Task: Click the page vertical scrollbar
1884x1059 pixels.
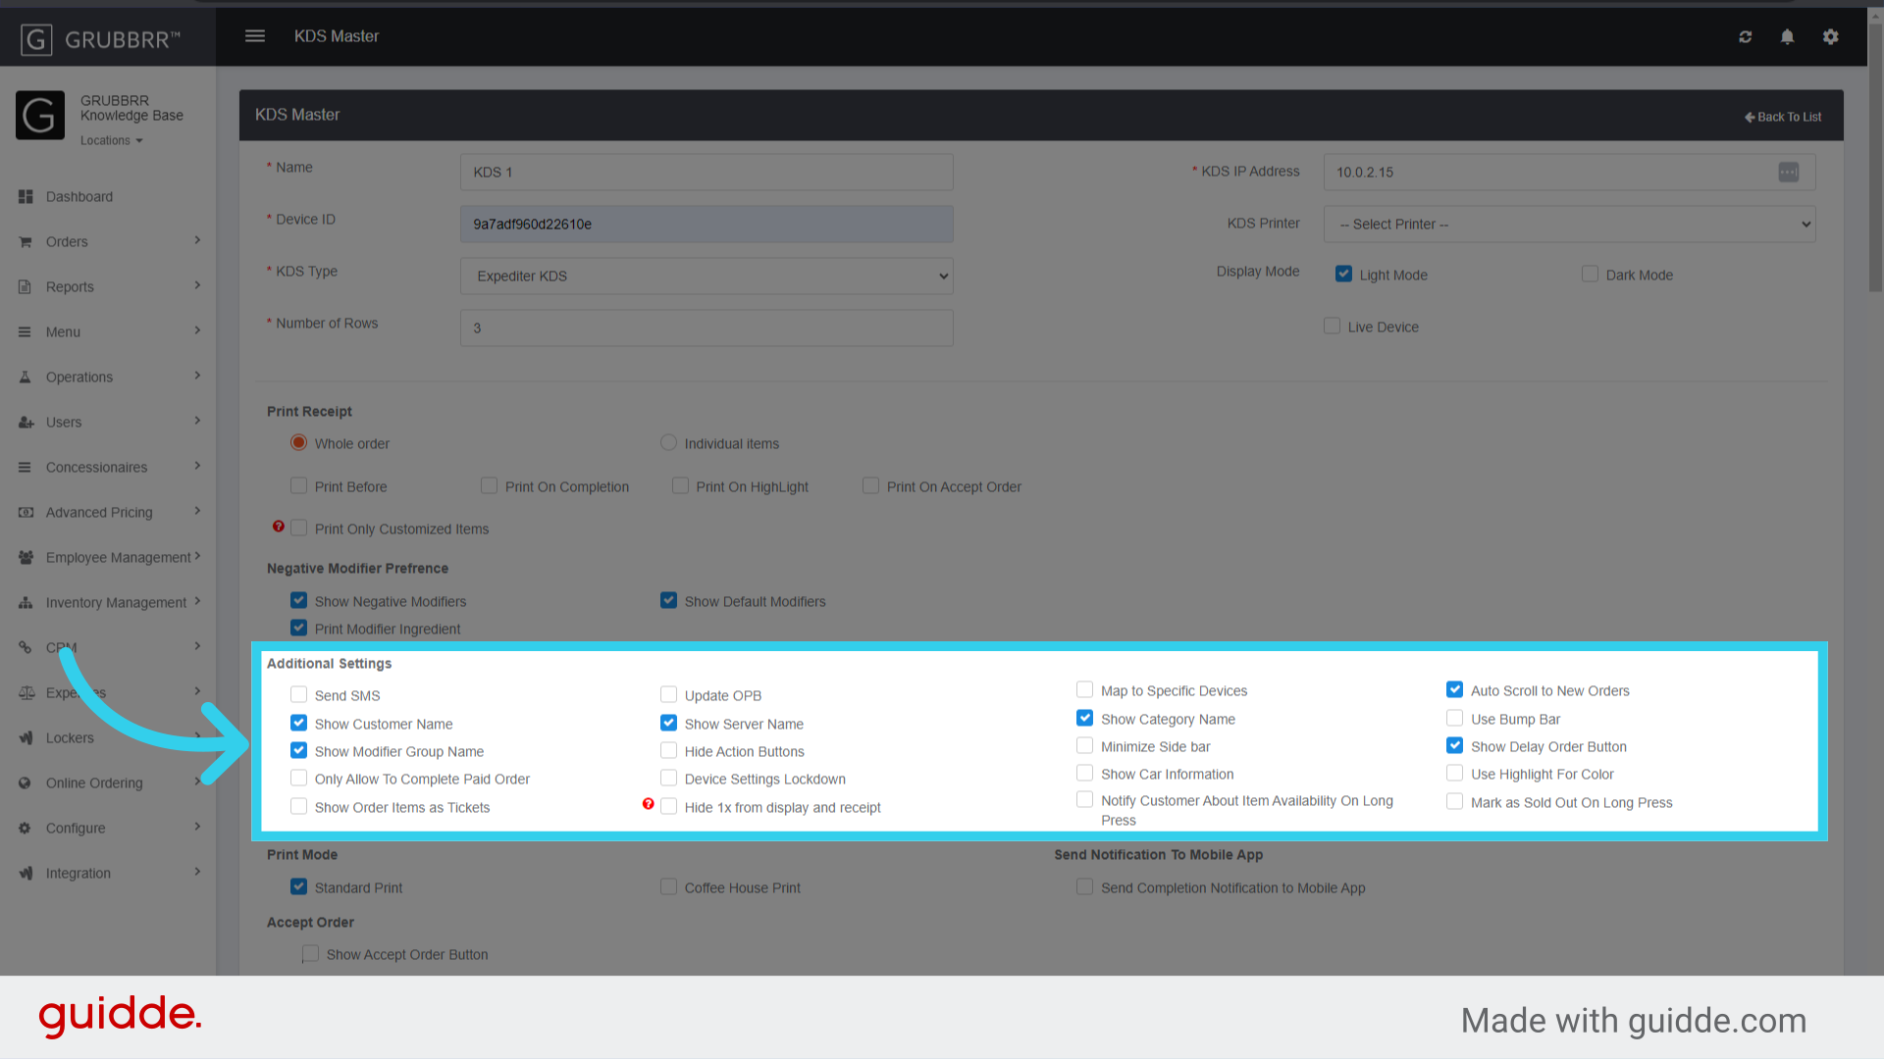Action: pyautogui.click(x=1875, y=157)
